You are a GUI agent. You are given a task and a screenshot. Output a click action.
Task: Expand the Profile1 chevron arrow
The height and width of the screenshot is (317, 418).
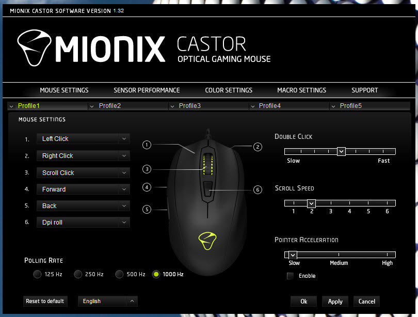[11, 106]
